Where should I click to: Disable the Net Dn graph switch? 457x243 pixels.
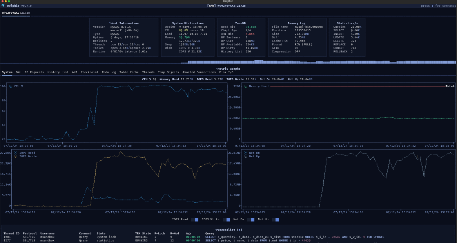point(250,220)
